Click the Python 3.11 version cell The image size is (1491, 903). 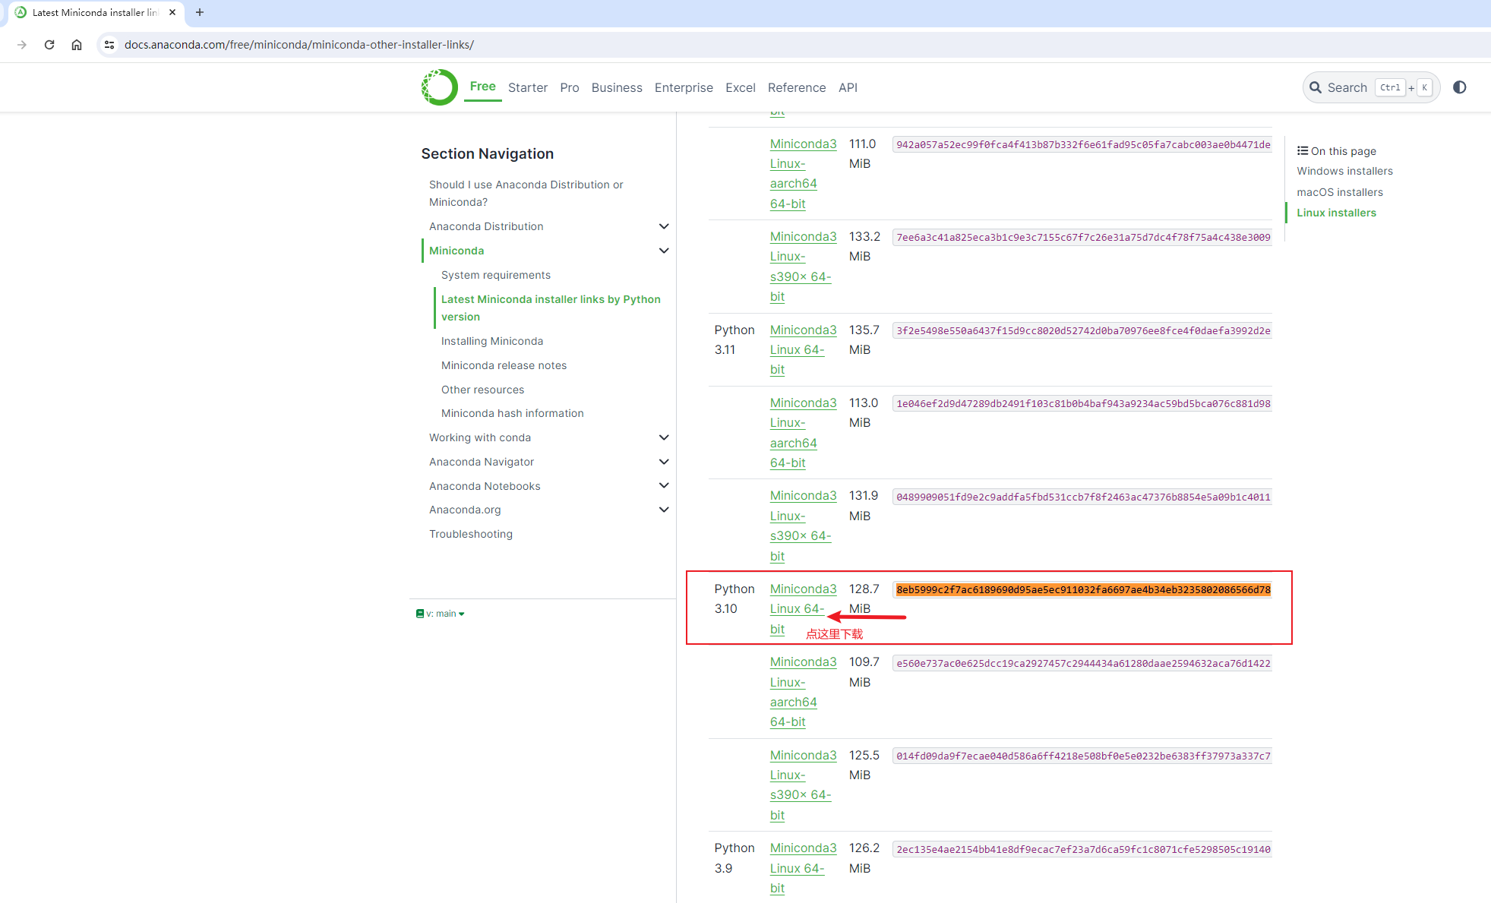tap(734, 339)
